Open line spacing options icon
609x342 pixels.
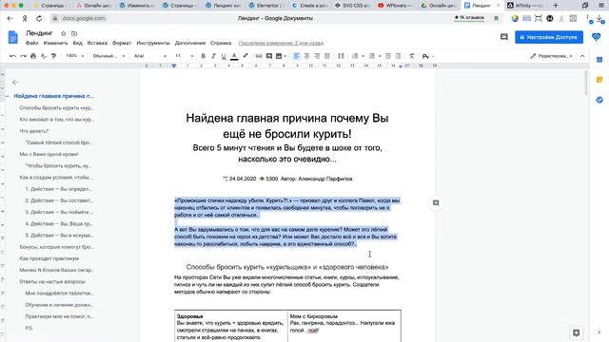click(x=341, y=56)
